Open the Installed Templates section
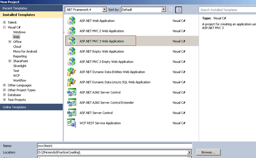The height and width of the screenshot is (158, 256). click(x=31, y=15)
